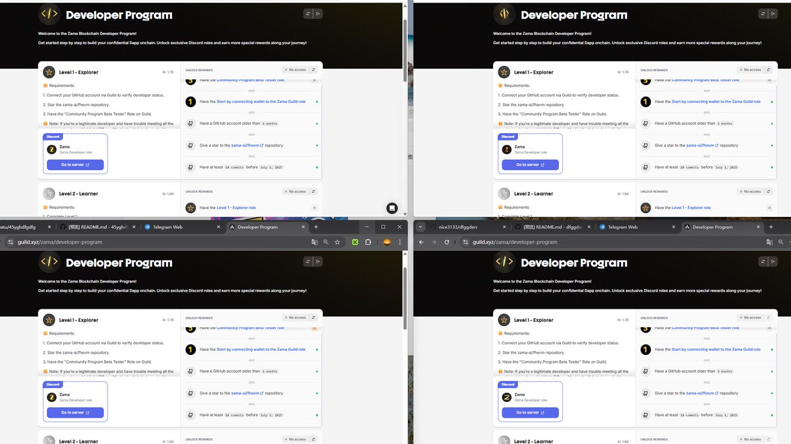Click translate page icon in bottom-left browser
This screenshot has height=444, width=791.
314,242
